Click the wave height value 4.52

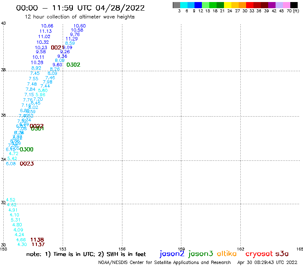tap(10, 200)
